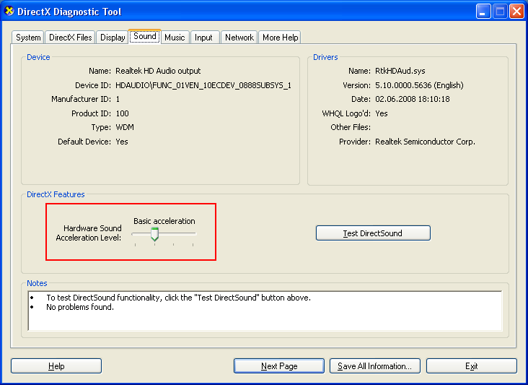
Task: Minimize the DirectX Diagnostic Tool window
Action: point(483,12)
